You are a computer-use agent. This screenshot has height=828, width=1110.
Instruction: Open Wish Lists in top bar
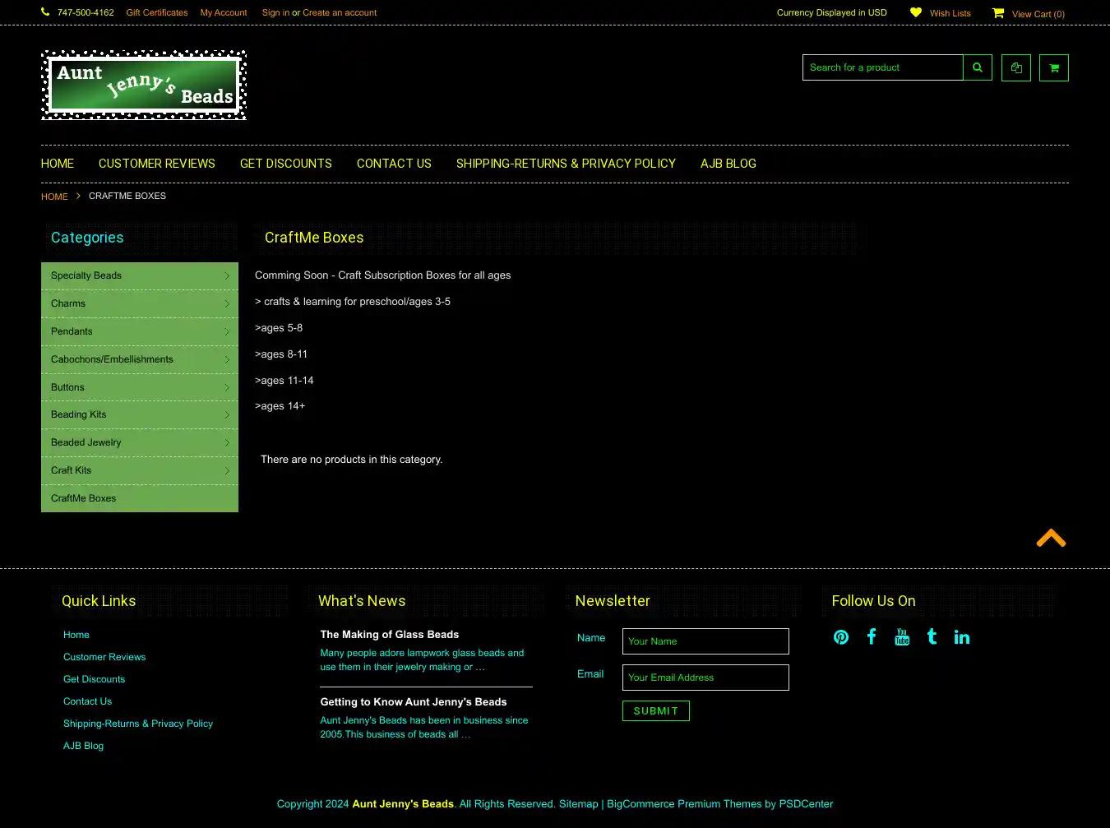click(x=950, y=13)
